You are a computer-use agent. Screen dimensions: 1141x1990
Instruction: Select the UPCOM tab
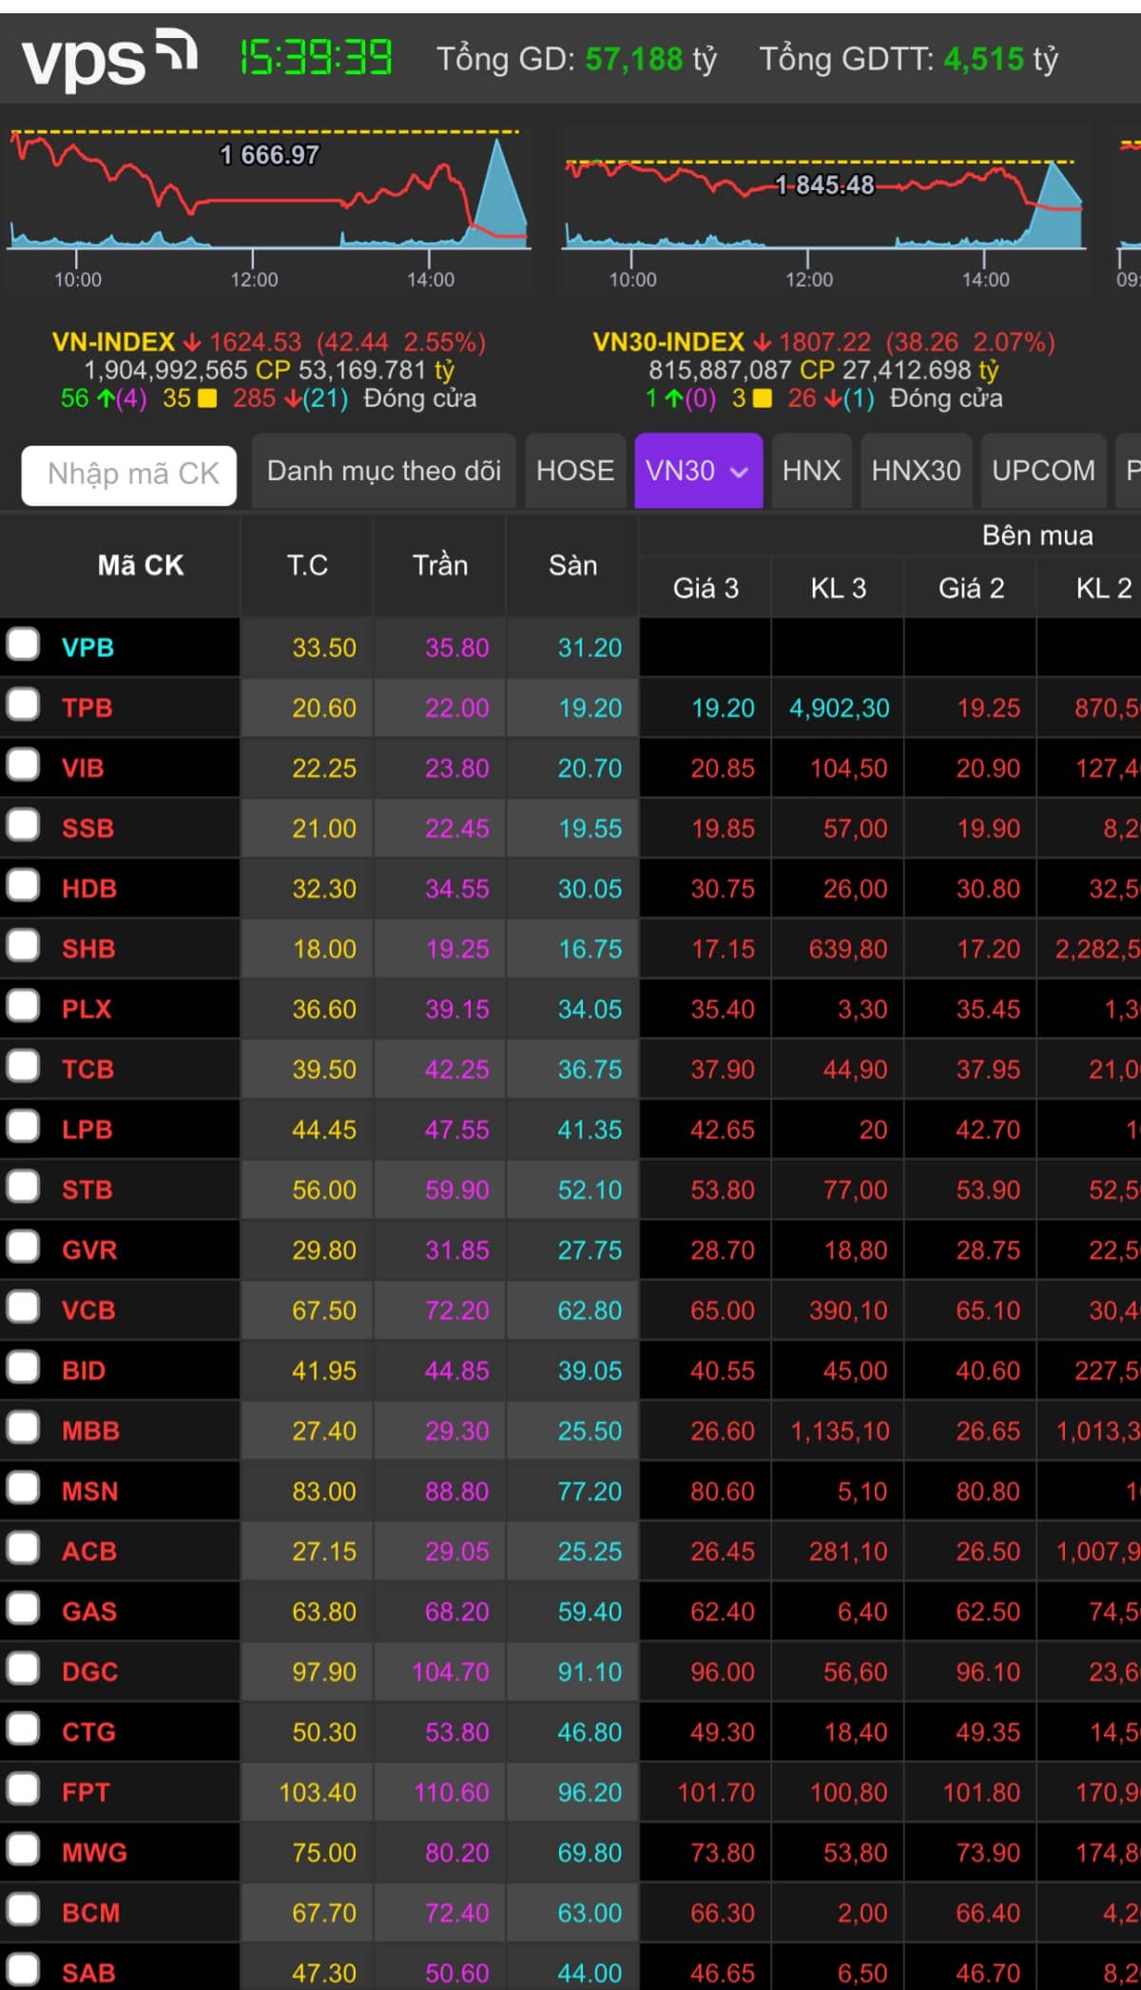point(1043,471)
